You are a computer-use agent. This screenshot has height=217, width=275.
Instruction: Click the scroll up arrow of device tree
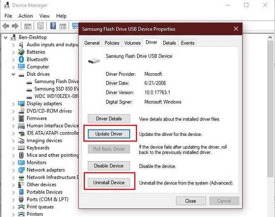point(270,37)
